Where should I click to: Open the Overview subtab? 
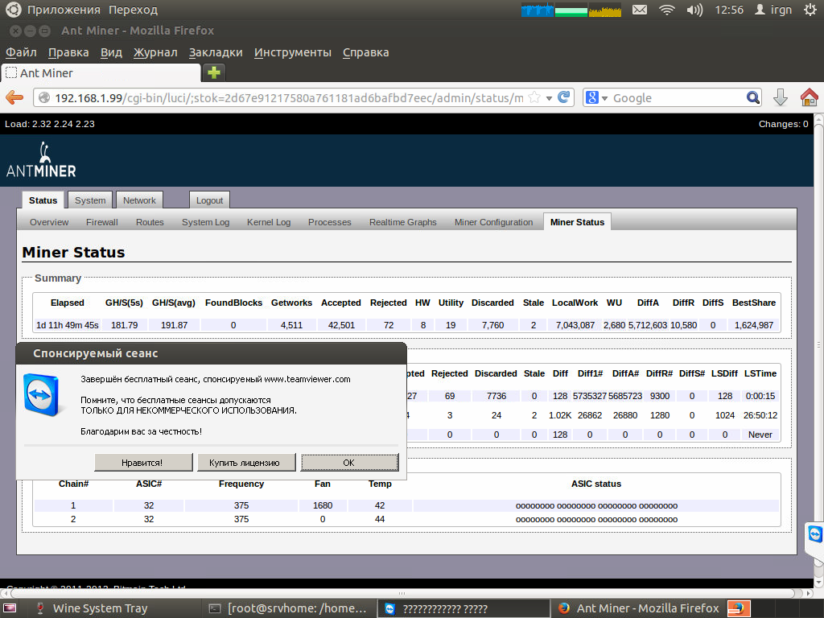[x=49, y=222]
